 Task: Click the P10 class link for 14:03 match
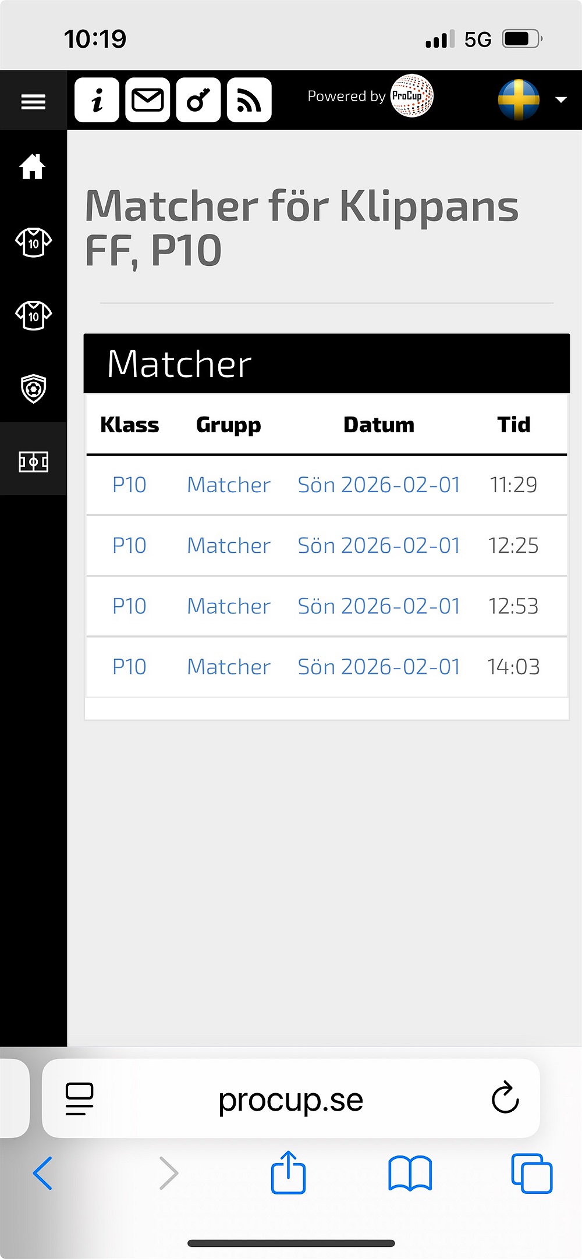(x=129, y=667)
